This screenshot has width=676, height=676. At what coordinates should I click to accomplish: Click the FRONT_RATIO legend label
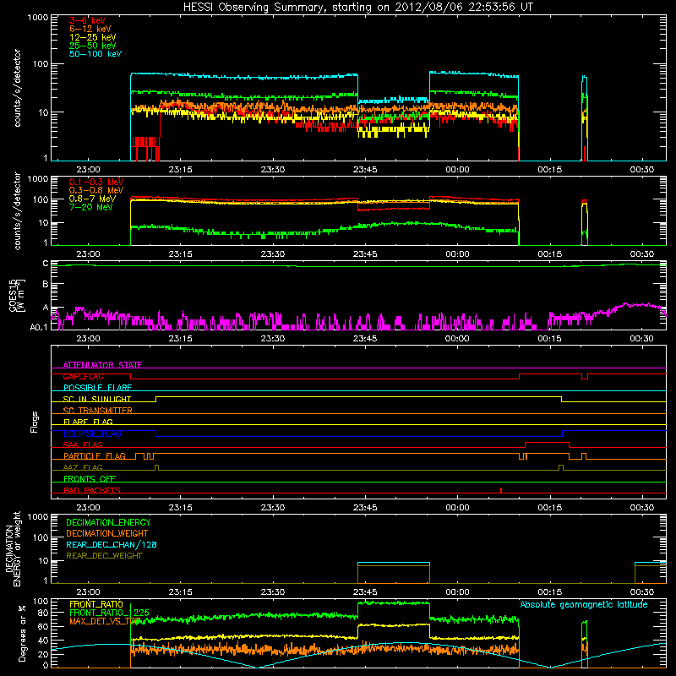coord(96,604)
